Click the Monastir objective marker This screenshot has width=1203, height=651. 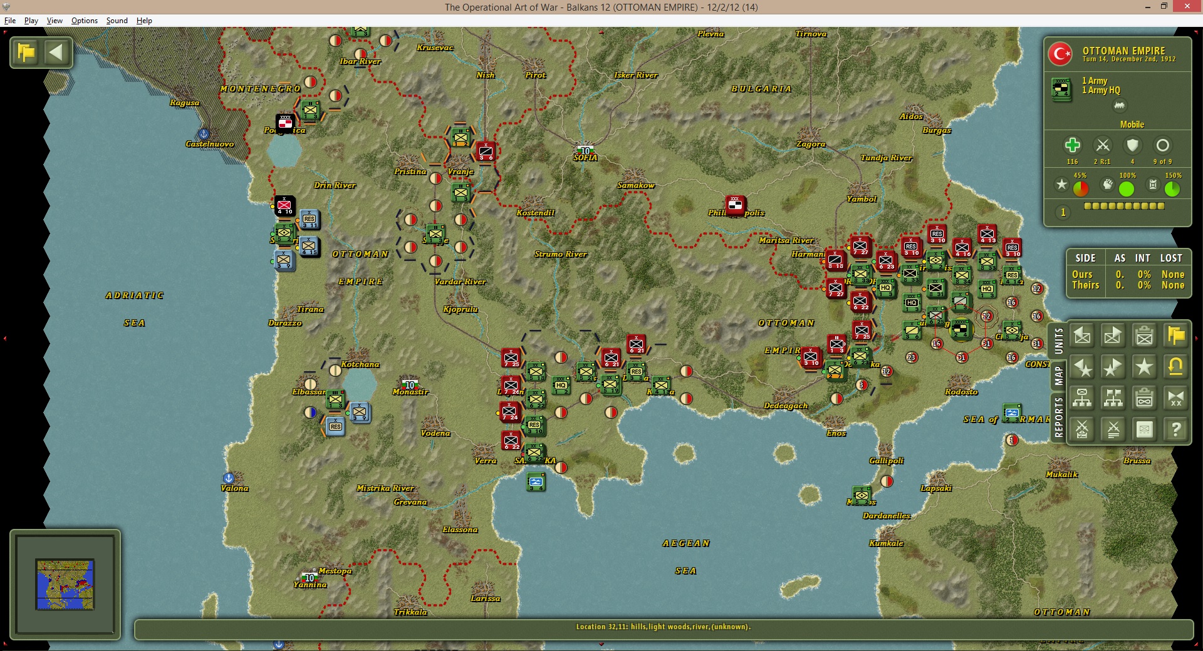point(410,385)
